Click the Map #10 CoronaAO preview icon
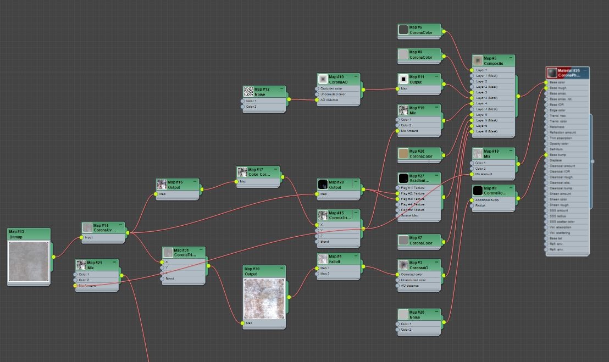 coord(323,80)
